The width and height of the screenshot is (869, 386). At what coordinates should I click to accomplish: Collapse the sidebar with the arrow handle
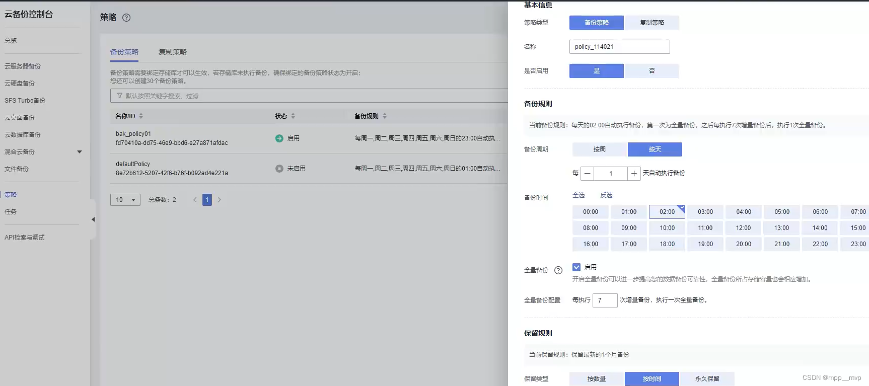pyautogui.click(x=93, y=219)
